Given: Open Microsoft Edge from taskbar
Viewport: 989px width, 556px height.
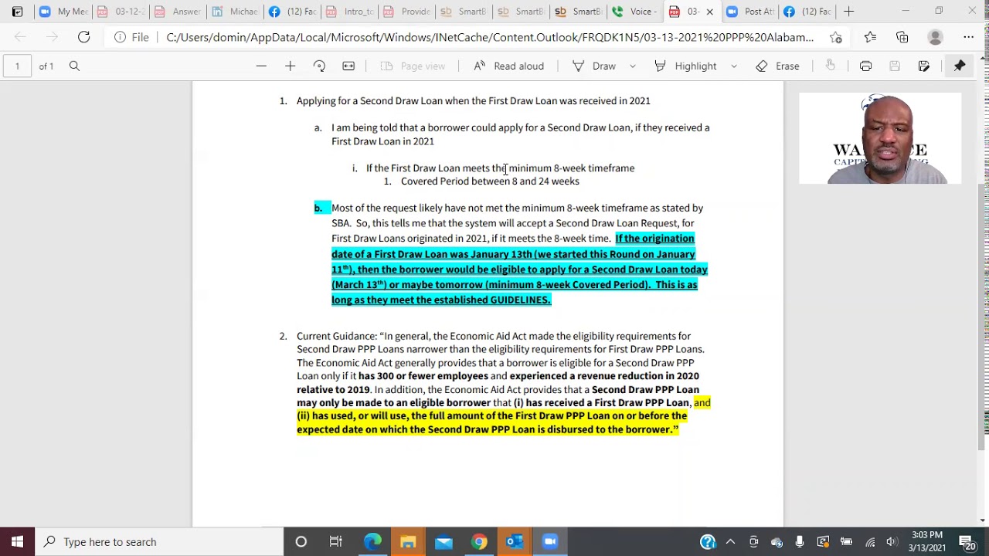Looking at the screenshot, I should [372, 542].
